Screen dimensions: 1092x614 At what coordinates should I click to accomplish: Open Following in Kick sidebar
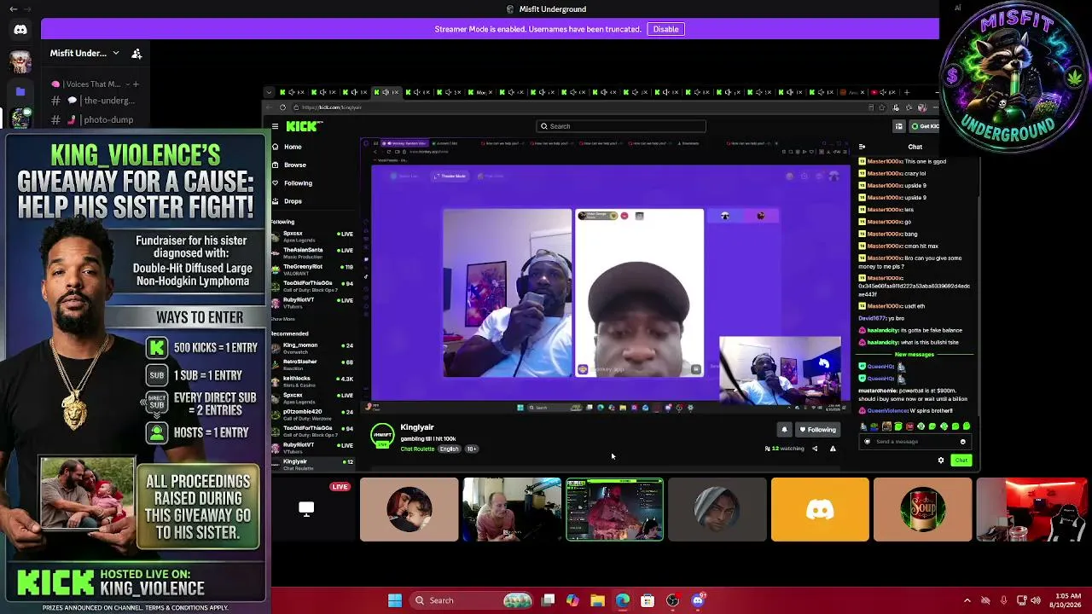click(298, 183)
